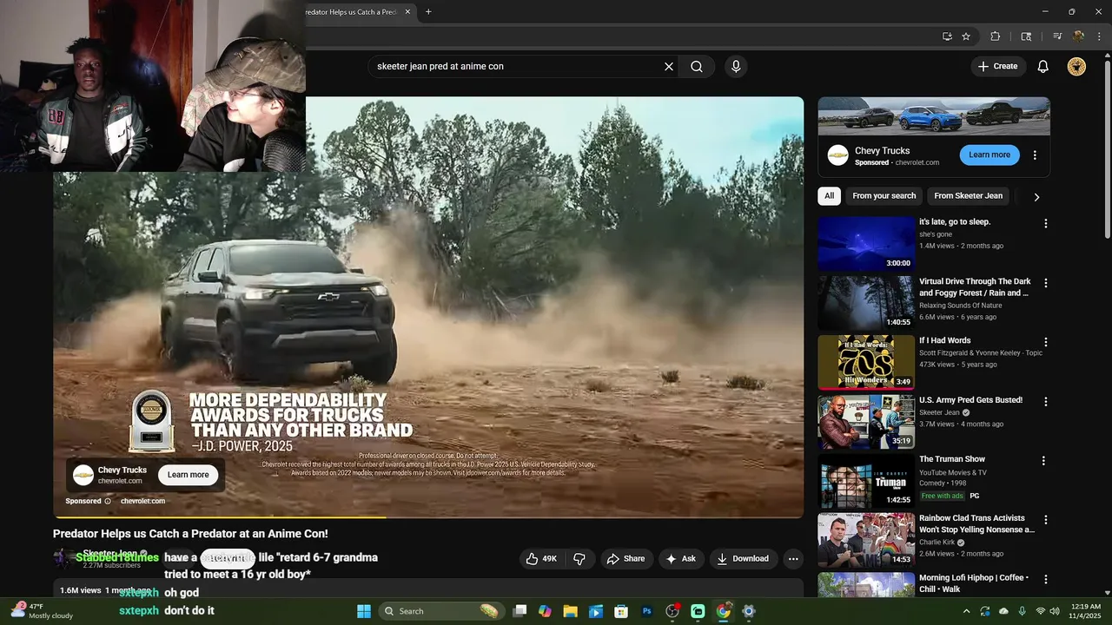Select From Skeeter Jean chip
The image size is (1112, 625).
(969, 196)
